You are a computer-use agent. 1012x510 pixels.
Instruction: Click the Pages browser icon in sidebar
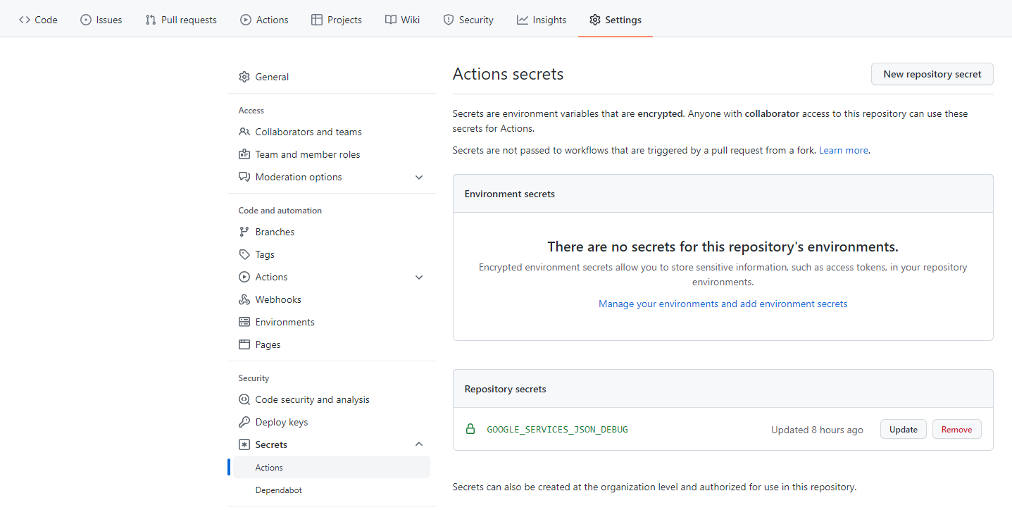tap(244, 344)
